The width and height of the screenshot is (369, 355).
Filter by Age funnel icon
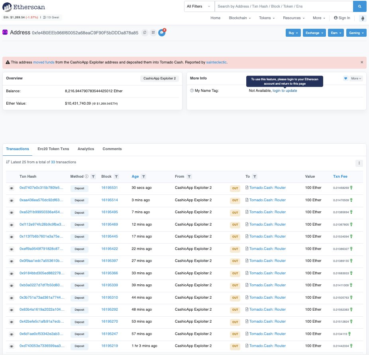pyautogui.click(x=143, y=177)
